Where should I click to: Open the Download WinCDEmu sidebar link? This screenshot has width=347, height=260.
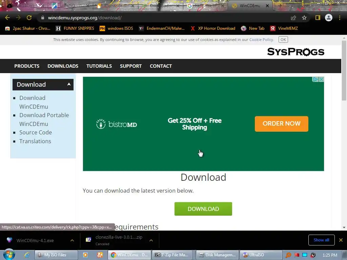34,102
